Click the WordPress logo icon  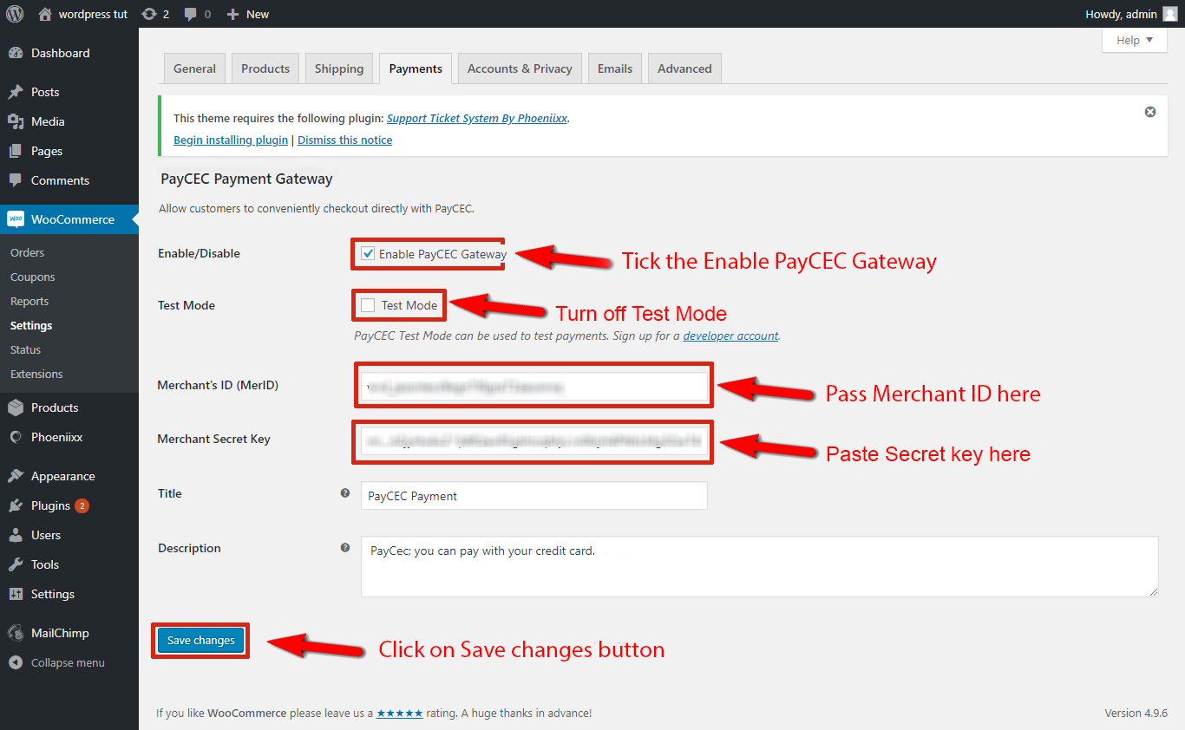[x=15, y=14]
